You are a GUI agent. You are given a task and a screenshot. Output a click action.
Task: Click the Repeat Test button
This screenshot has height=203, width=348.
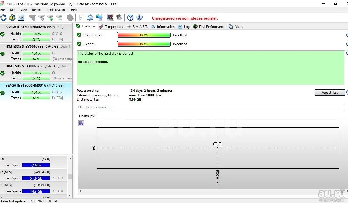[330, 93]
